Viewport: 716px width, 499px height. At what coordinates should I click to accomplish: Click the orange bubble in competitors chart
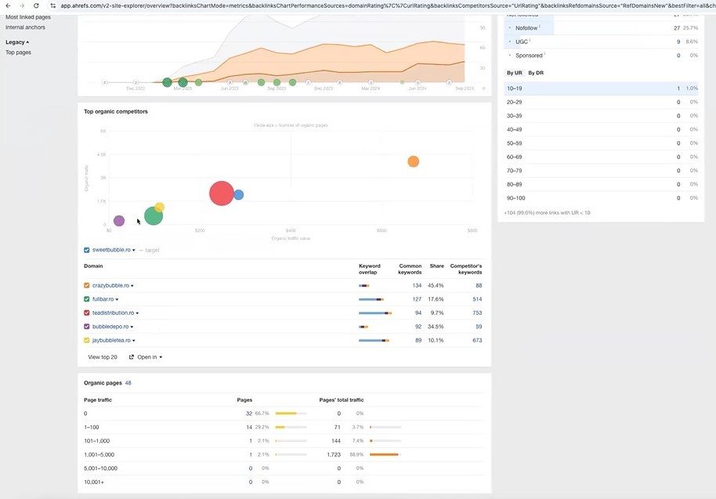click(413, 161)
